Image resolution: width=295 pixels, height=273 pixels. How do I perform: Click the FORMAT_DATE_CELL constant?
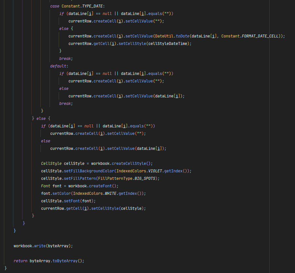tap(260, 36)
